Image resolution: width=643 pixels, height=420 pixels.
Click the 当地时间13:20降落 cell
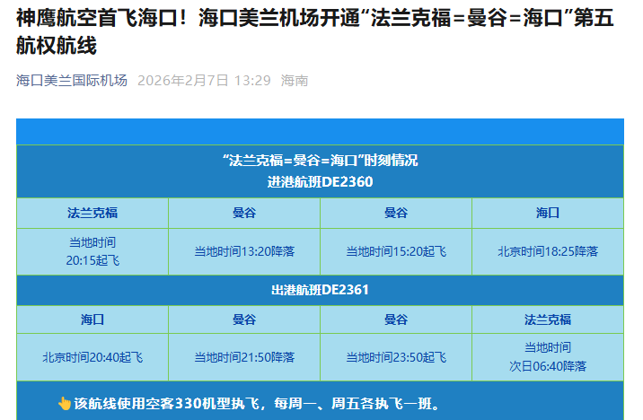pyautogui.click(x=244, y=251)
